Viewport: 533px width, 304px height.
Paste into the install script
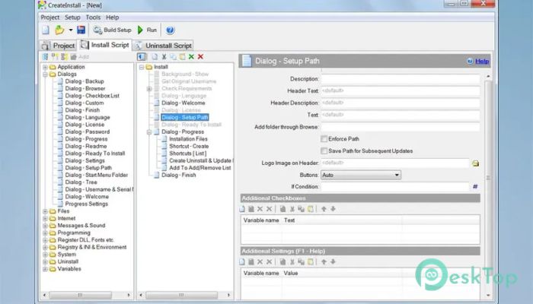point(182,57)
